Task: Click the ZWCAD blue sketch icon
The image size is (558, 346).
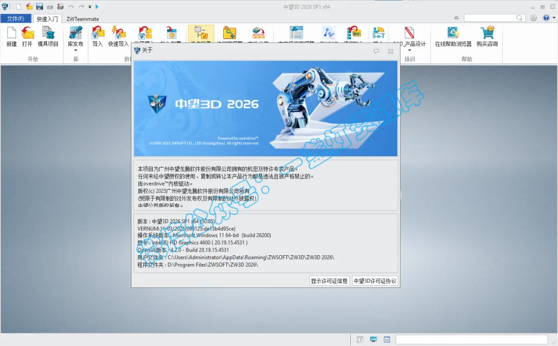Action: point(329,34)
